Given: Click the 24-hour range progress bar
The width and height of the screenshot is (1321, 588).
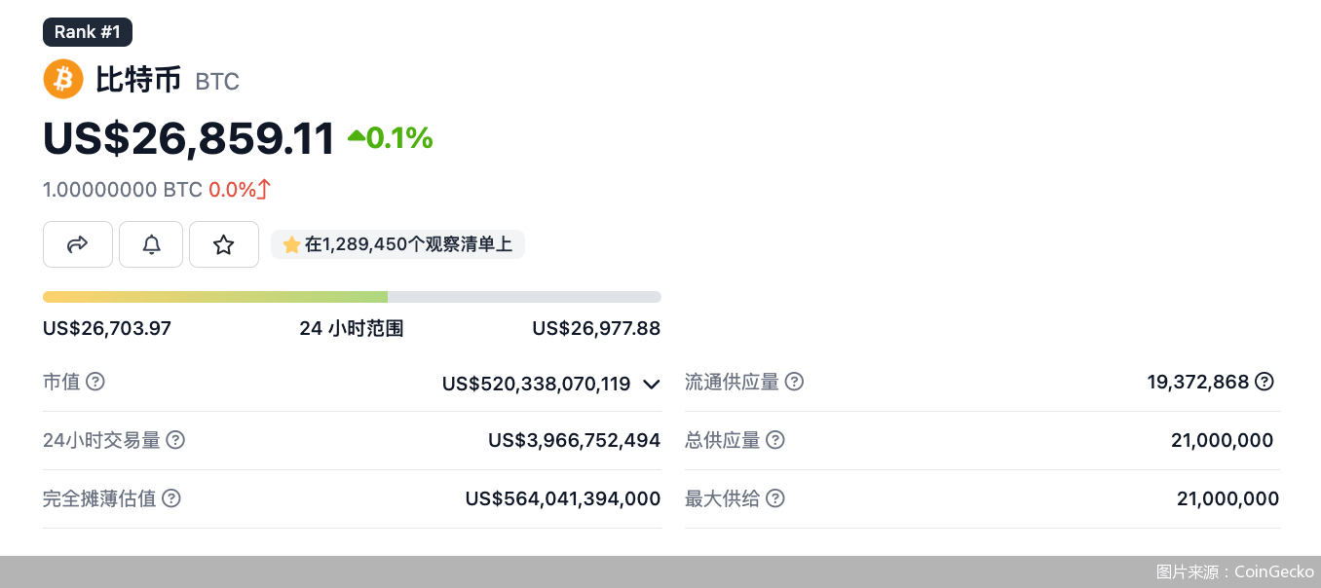Looking at the screenshot, I should click(x=352, y=296).
